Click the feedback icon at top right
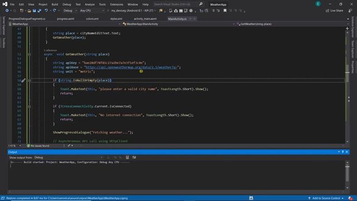357x201 pixels. click(350, 11)
